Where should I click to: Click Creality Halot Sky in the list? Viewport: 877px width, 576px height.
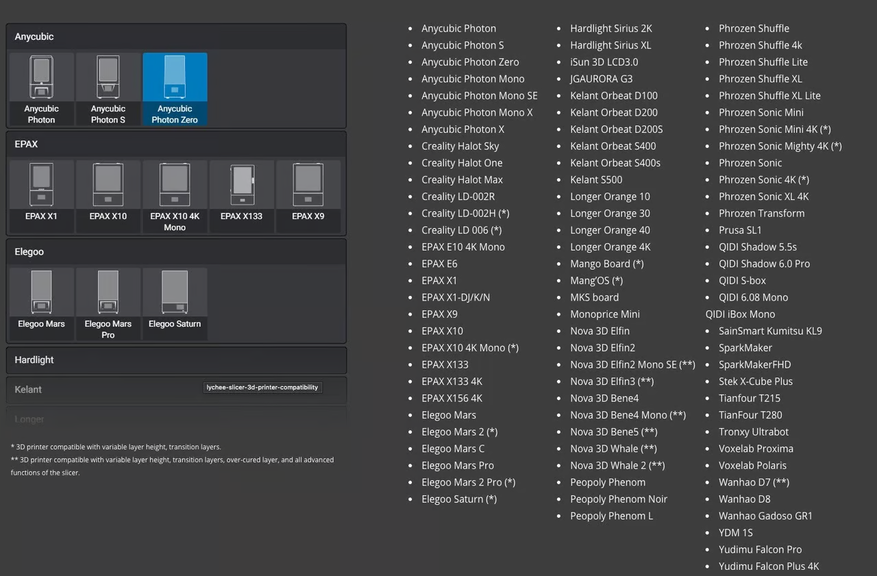[460, 146]
